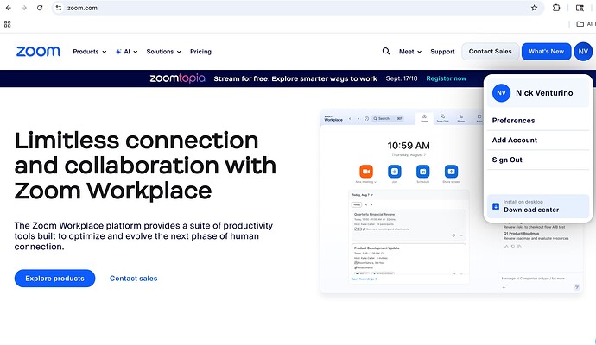Open the Support page
Image resolution: width=596 pixels, height=345 pixels.
[x=442, y=52]
